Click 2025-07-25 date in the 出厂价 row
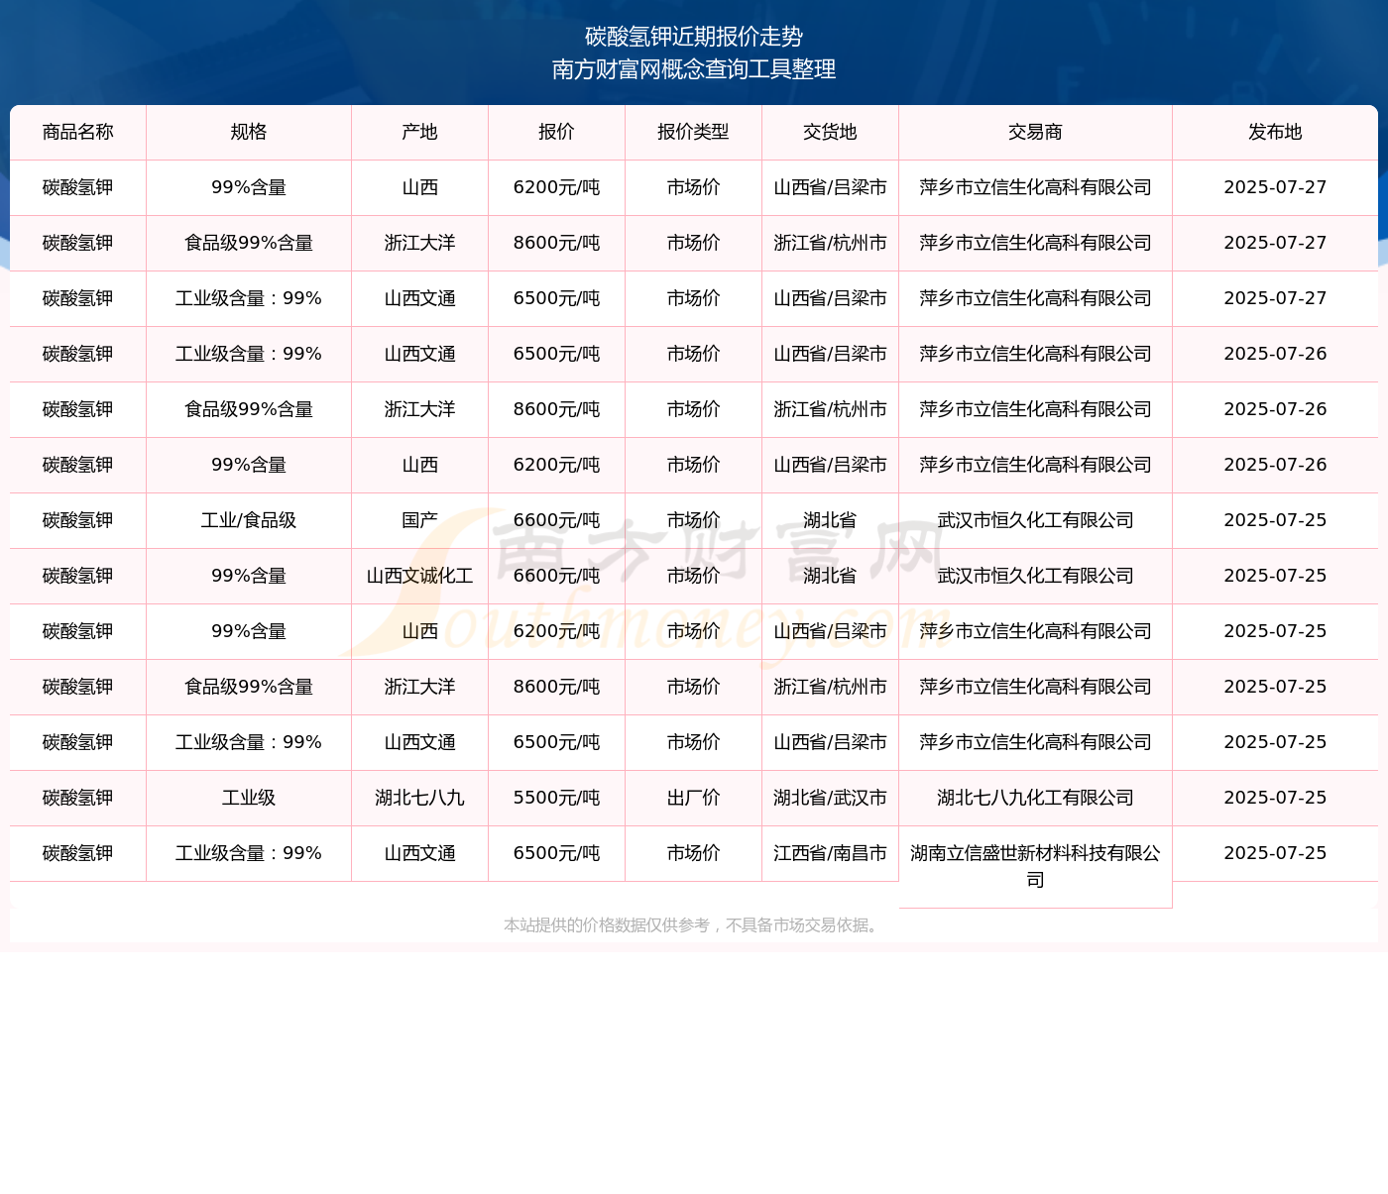This screenshot has width=1388, height=1194. click(1276, 798)
